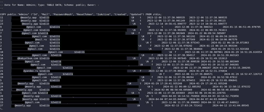Viewport: 264px width, 112px height.
Task: Click timestamp 2024-01-22 06:09:54.505097
Action: 207,33
